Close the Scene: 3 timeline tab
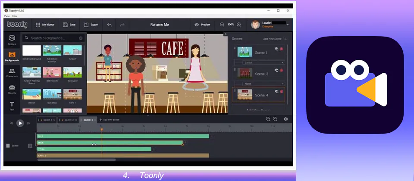Viewport: 414px width, 181px height. 76,120
